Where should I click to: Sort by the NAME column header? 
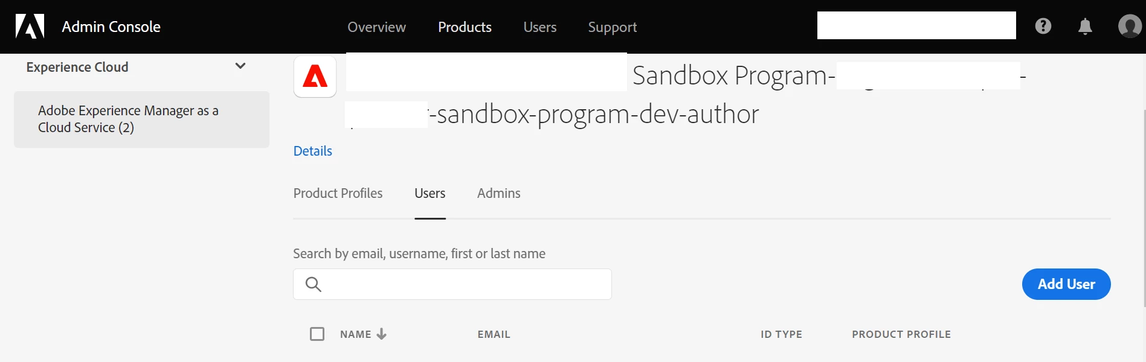tap(355, 334)
